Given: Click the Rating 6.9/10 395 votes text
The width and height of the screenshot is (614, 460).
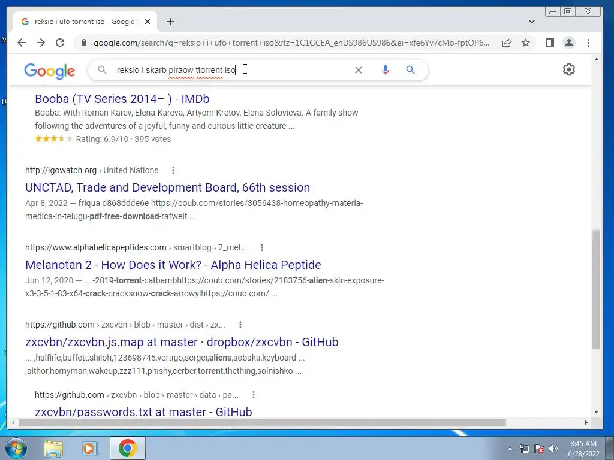Looking at the screenshot, I should click(124, 139).
